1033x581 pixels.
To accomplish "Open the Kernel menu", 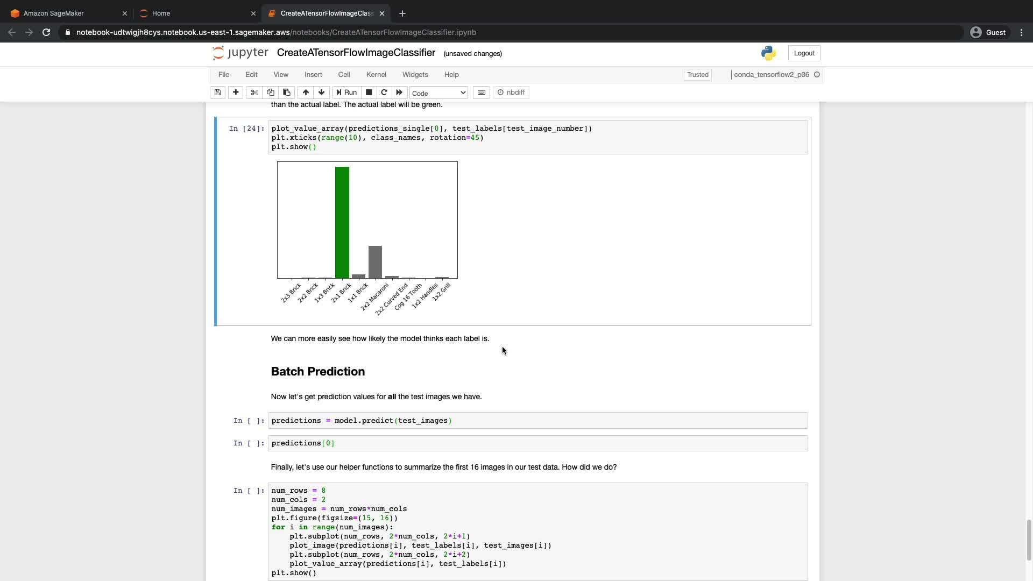I will (376, 75).
